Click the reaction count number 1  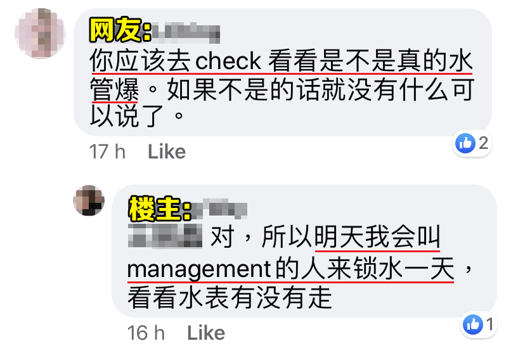[x=489, y=325]
